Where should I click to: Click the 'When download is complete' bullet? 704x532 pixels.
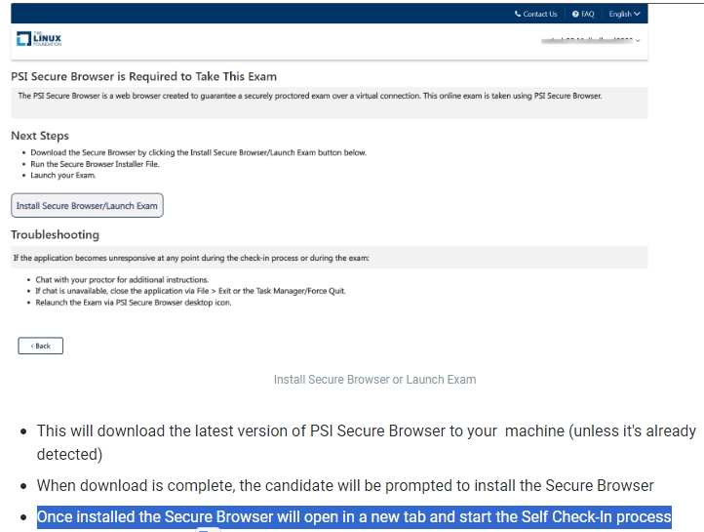tap(345, 485)
